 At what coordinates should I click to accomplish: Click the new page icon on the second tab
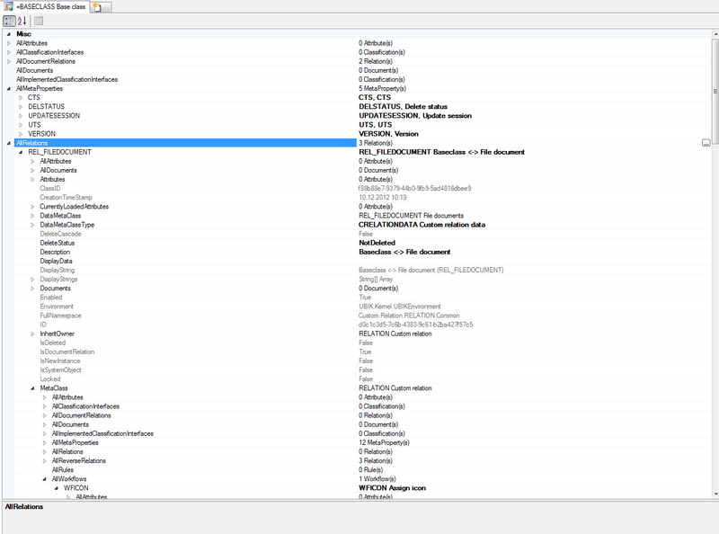coord(97,5)
